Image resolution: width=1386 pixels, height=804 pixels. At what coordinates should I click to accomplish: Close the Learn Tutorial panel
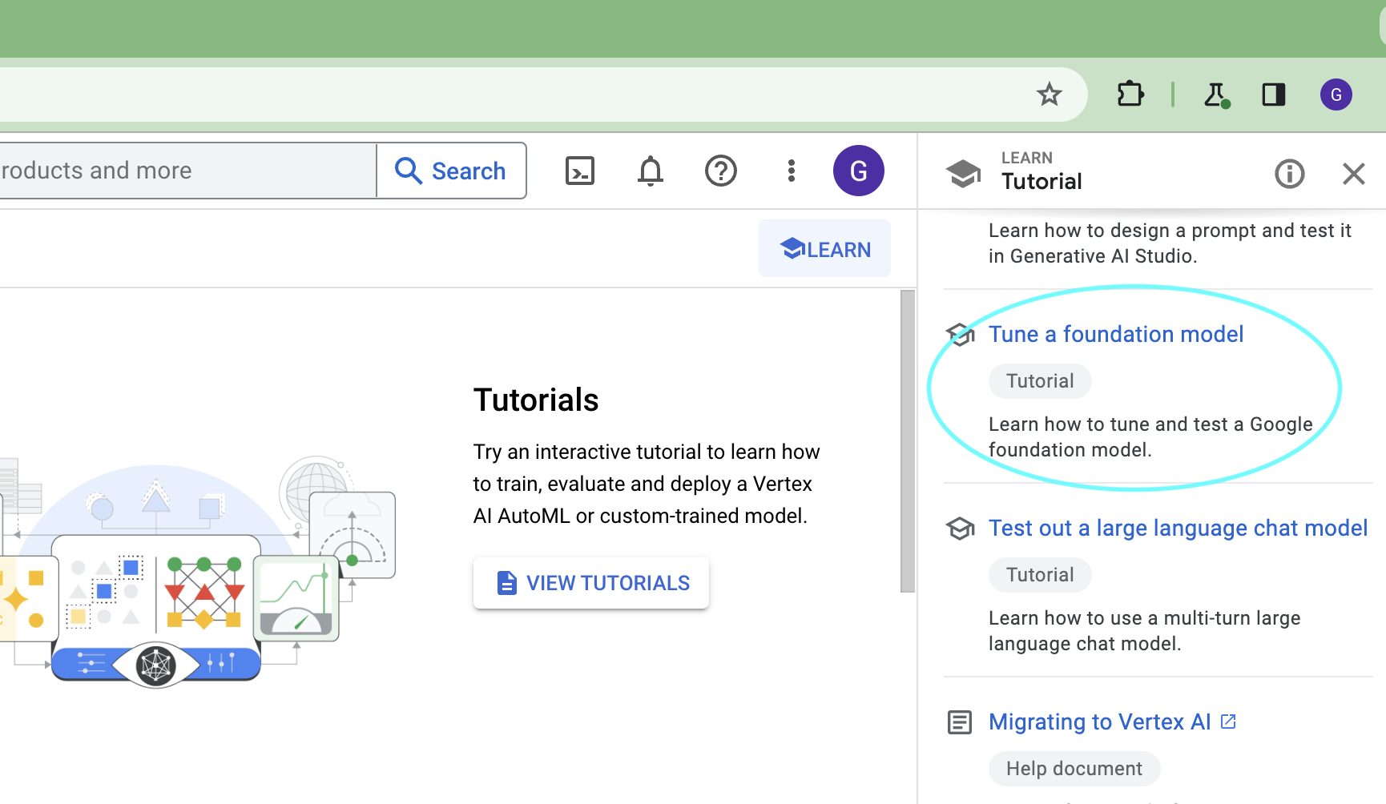click(x=1354, y=174)
